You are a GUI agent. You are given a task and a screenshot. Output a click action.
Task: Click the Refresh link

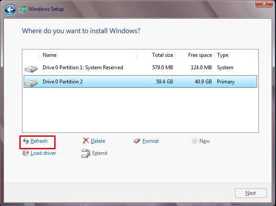point(39,141)
